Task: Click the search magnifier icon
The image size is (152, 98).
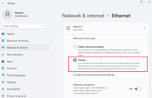Action: tap(45, 26)
